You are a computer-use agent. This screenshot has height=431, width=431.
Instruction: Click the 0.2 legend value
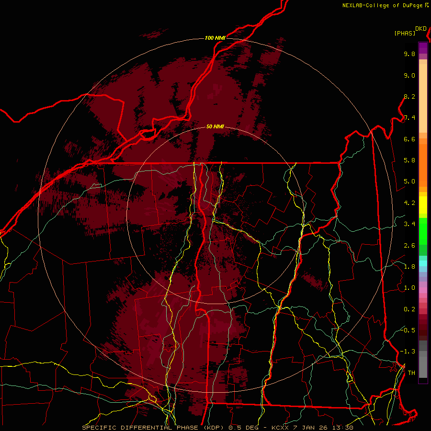pos(409,309)
